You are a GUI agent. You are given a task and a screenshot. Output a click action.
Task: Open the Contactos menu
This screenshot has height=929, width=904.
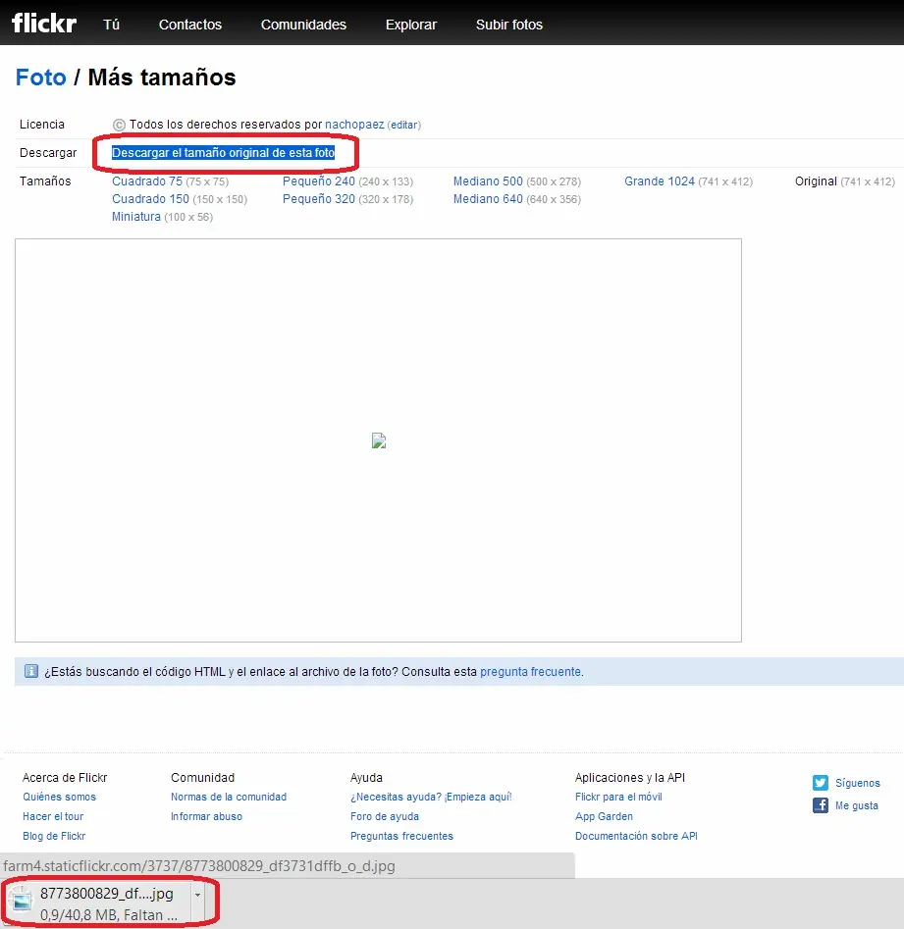190,25
